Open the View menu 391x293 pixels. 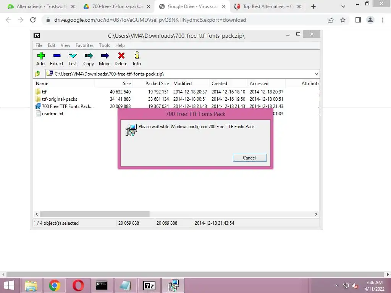[65, 45]
